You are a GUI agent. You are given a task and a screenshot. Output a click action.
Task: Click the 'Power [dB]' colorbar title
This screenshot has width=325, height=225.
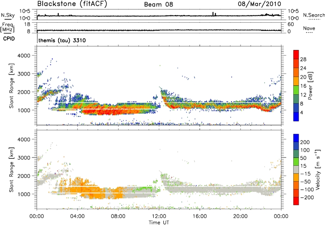(310, 86)
